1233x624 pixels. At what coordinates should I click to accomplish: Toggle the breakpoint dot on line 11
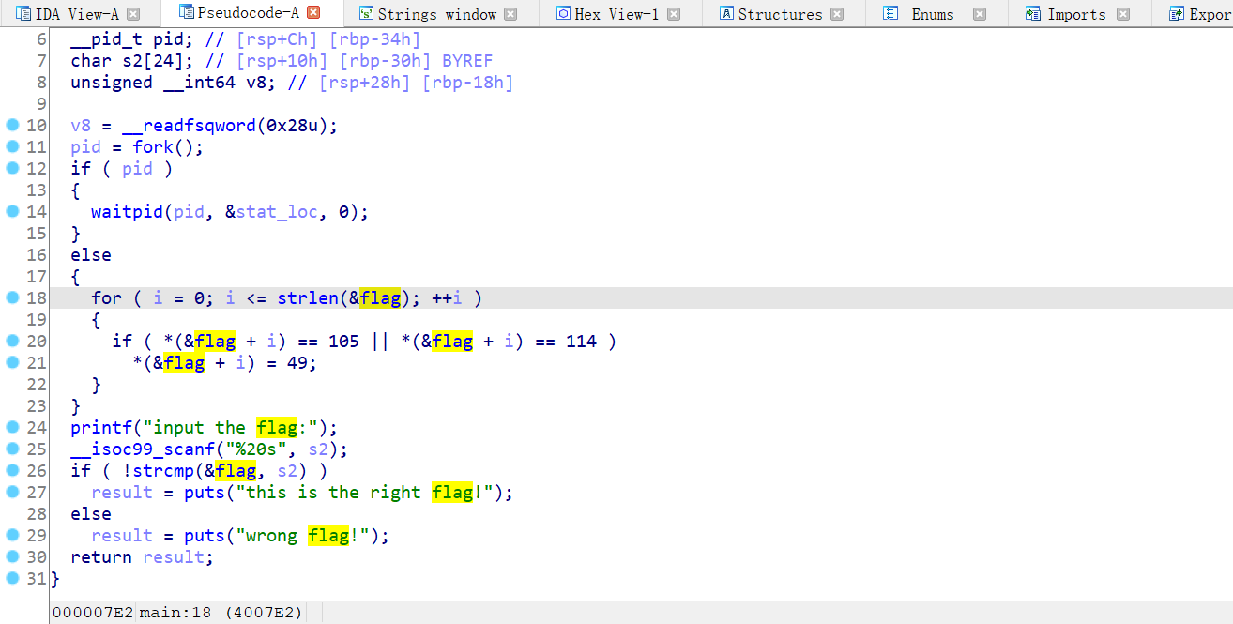pyautogui.click(x=12, y=146)
